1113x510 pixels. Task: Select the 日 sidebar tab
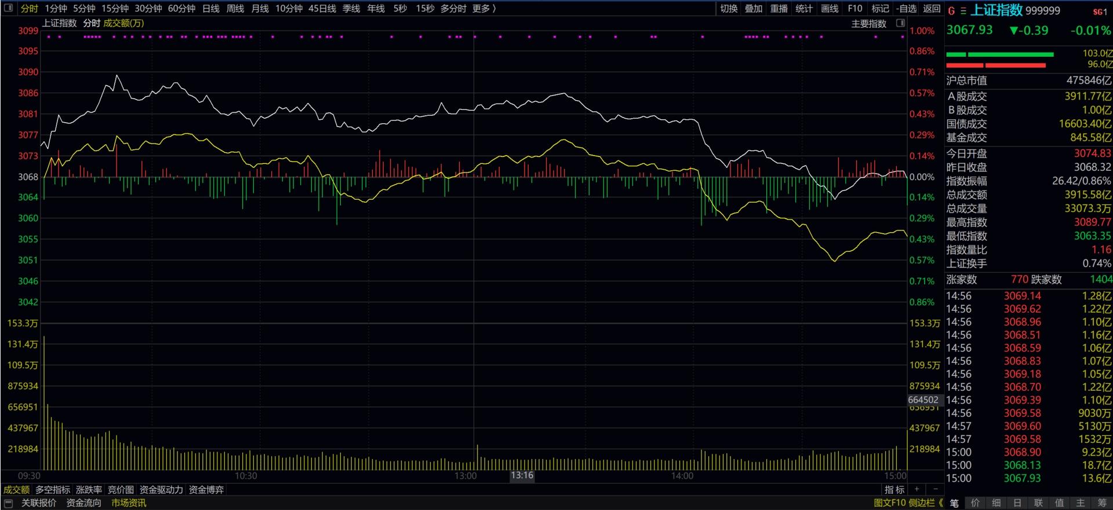point(1017,503)
